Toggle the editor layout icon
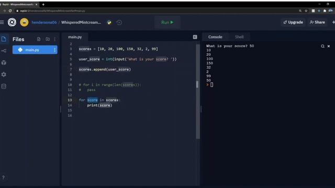335x188 pixels. (x=195, y=37)
